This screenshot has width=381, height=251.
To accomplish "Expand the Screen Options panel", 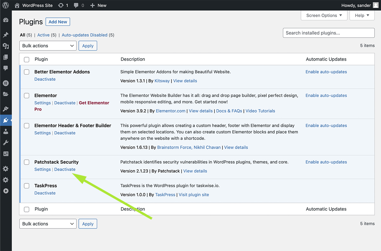I will click(324, 15).
